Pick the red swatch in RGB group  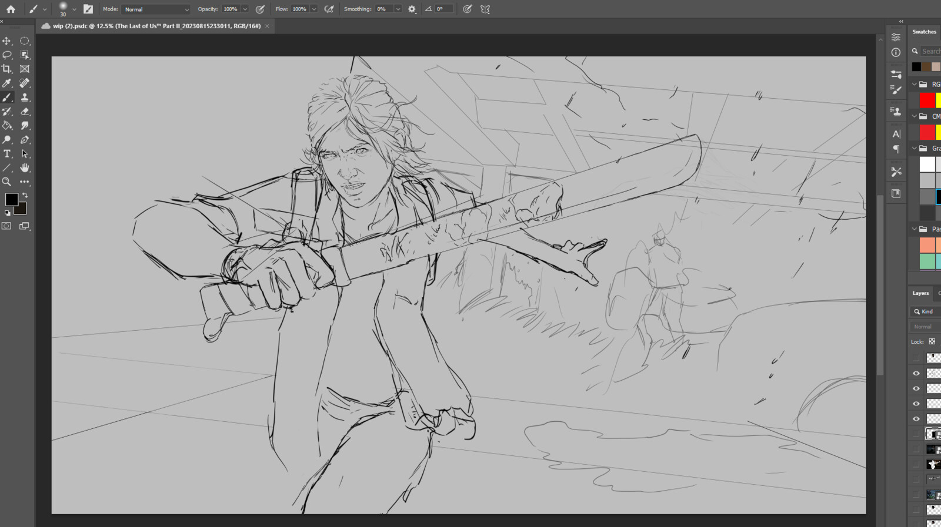927,100
